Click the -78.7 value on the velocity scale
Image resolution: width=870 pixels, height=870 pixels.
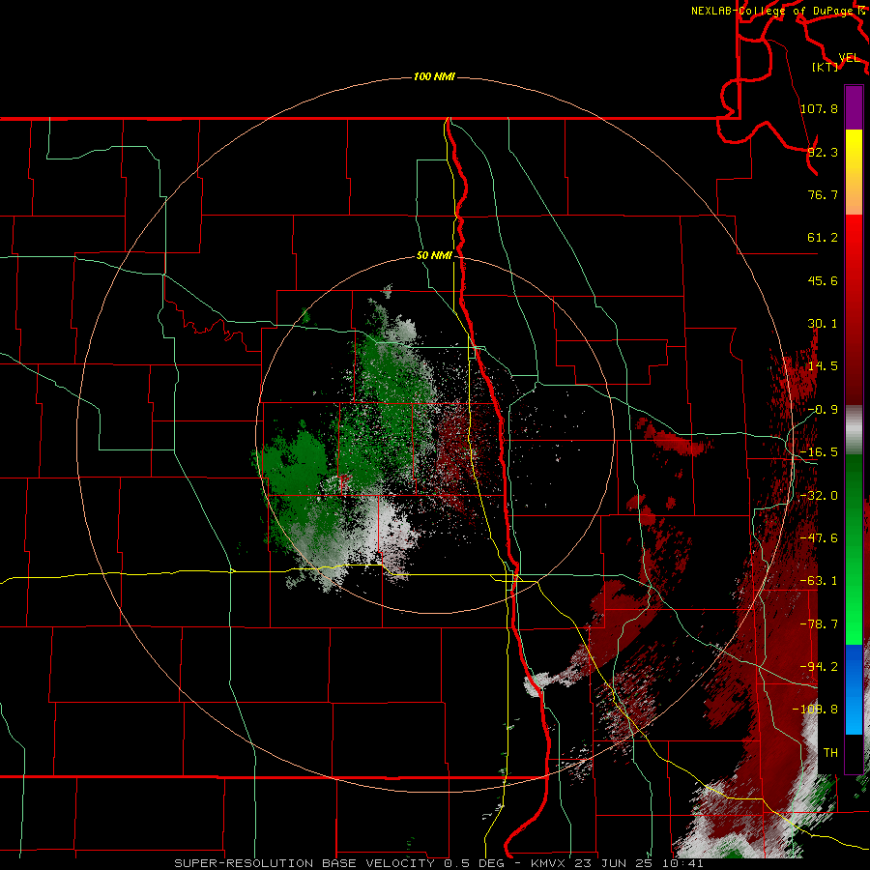pyautogui.click(x=819, y=624)
